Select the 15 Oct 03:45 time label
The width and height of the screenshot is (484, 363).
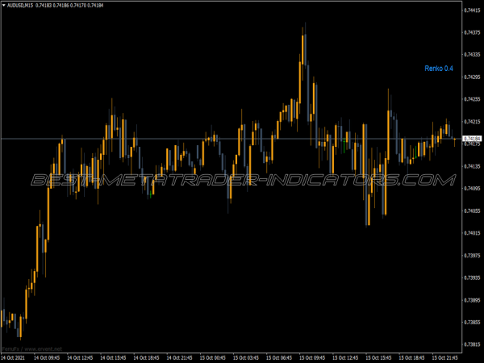246,357
